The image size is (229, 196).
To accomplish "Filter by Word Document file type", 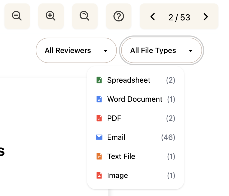I will coord(135,99).
